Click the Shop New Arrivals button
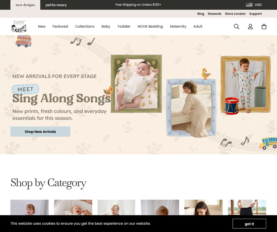Viewport: 277px width, 232px height. tap(40, 132)
